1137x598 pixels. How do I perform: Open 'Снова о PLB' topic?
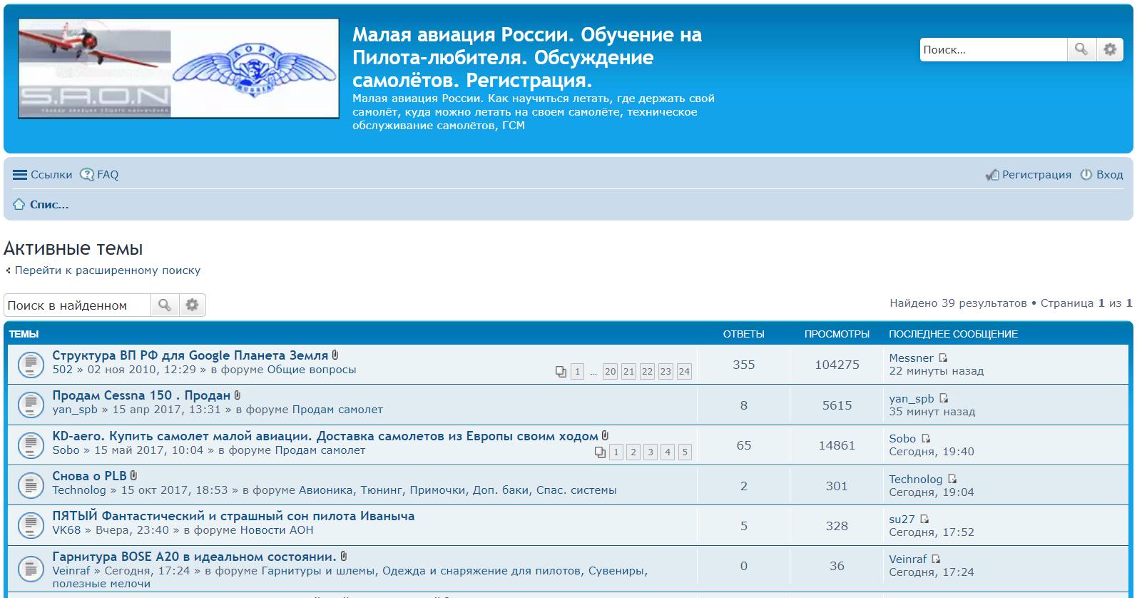(x=89, y=476)
